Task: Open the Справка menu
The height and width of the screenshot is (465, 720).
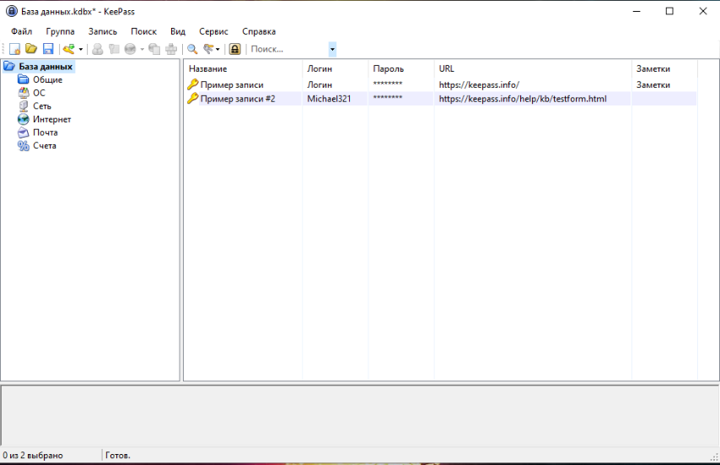Action: pos(259,32)
